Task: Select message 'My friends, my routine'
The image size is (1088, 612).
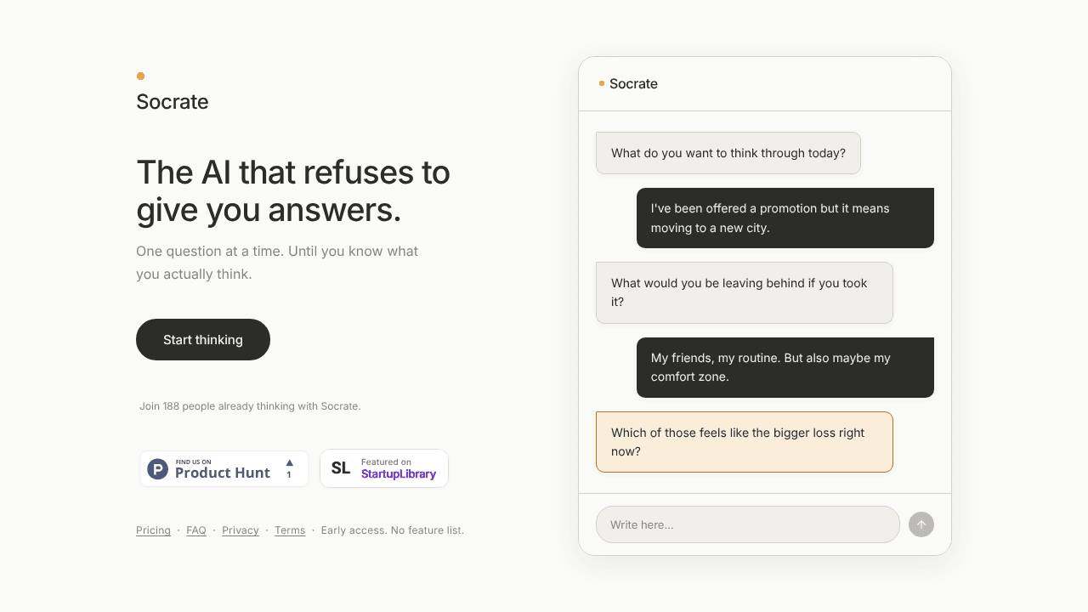Action: click(x=785, y=367)
